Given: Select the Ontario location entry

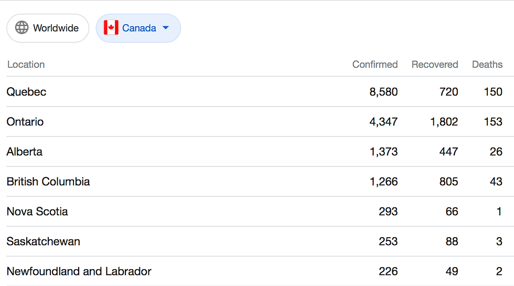Looking at the screenshot, I should pos(25,122).
